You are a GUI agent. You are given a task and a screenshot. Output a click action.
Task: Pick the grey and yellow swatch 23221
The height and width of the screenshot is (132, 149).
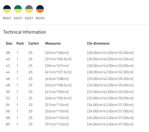point(29,9)
